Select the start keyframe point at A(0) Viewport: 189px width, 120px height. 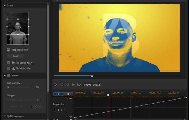74,118
